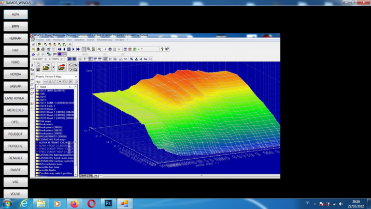Click the single left blue arrow icon
Viewport: 371px width, 209px height.
click(x=64, y=49)
